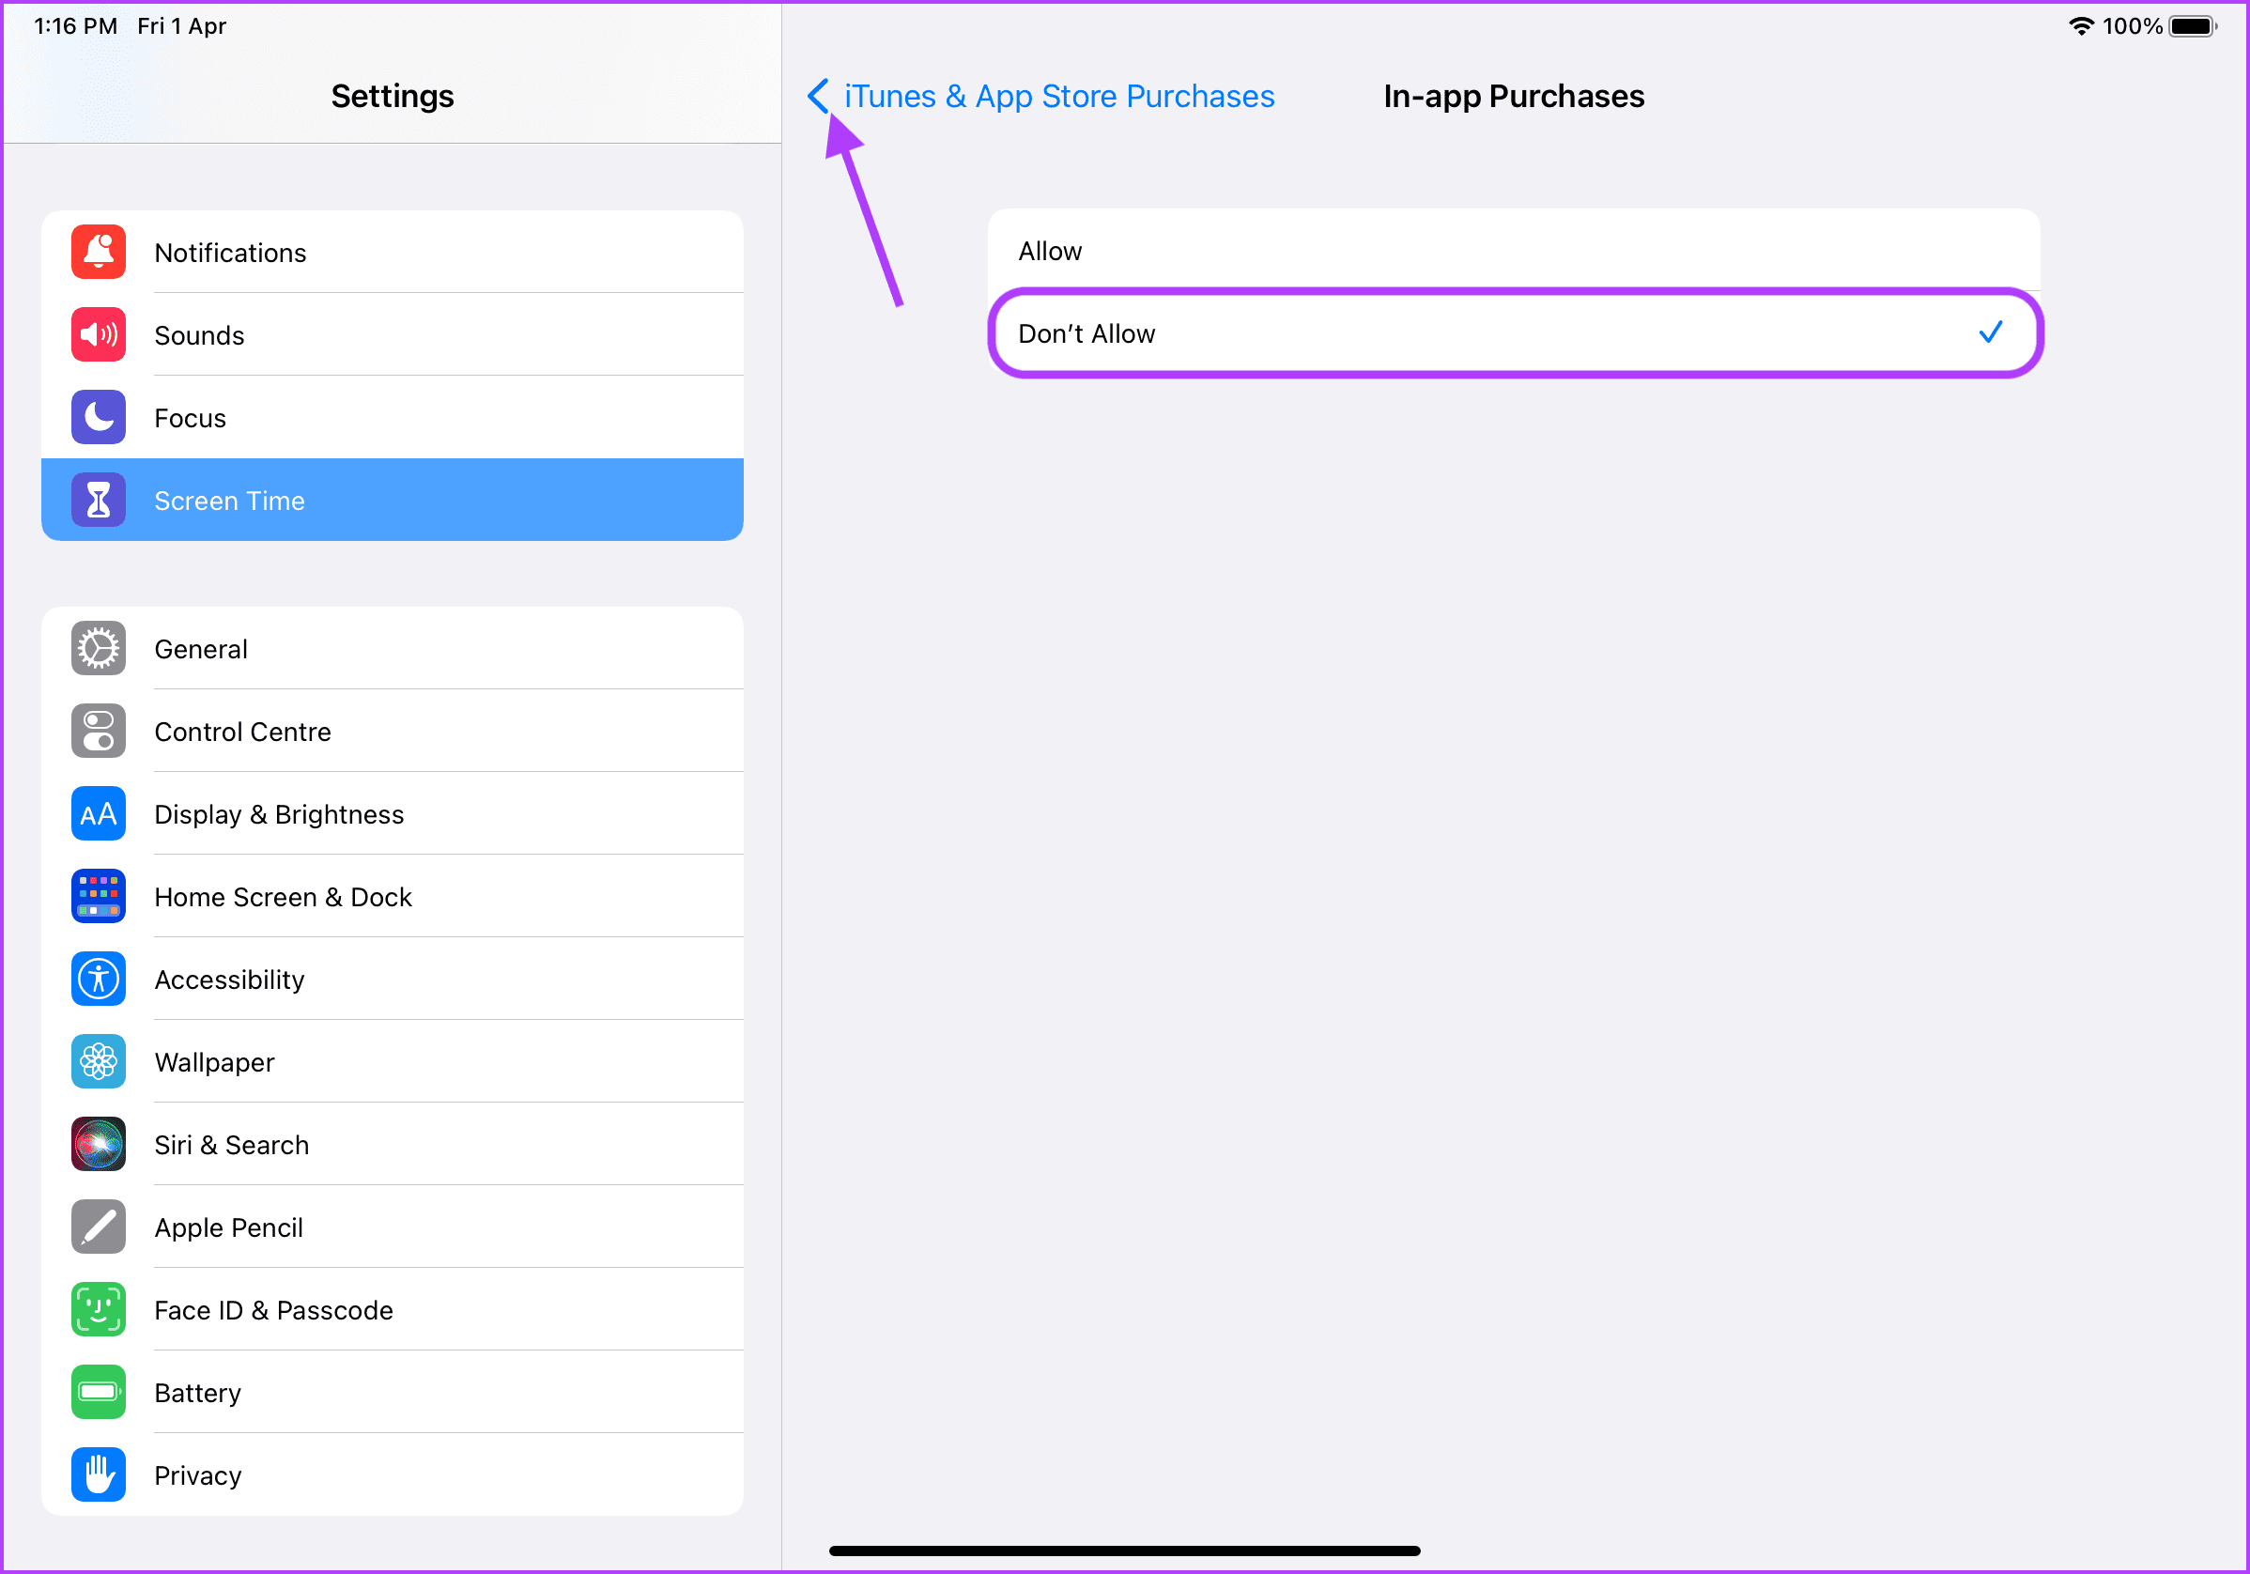This screenshot has width=2250, height=1574.
Task: Select the General settings icon
Action: coord(96,648)
